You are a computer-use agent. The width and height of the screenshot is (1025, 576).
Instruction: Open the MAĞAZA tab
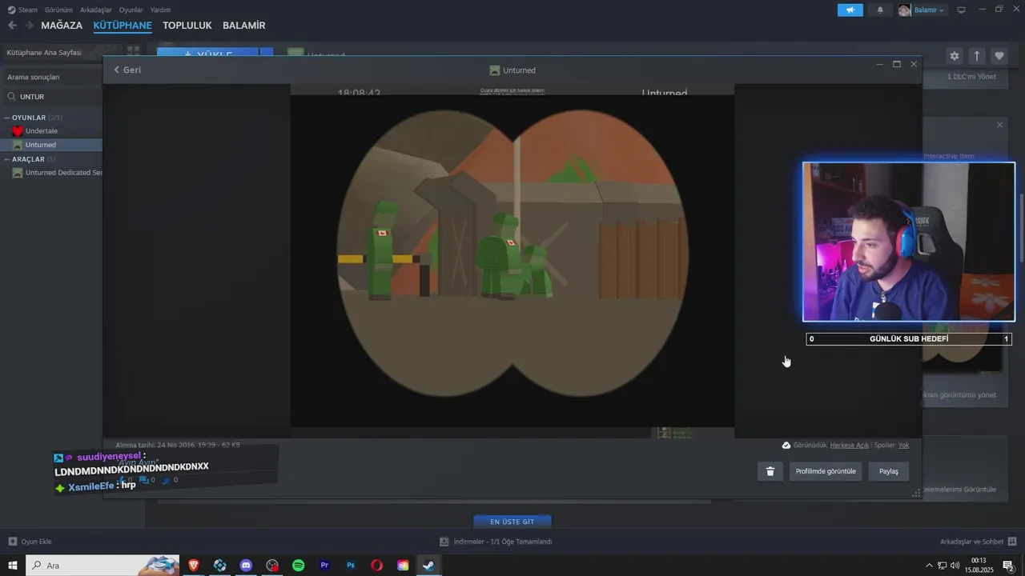(62, 26)
